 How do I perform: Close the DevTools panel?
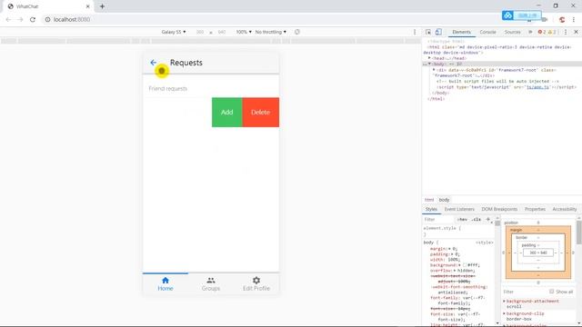click(x=576, y=32)
